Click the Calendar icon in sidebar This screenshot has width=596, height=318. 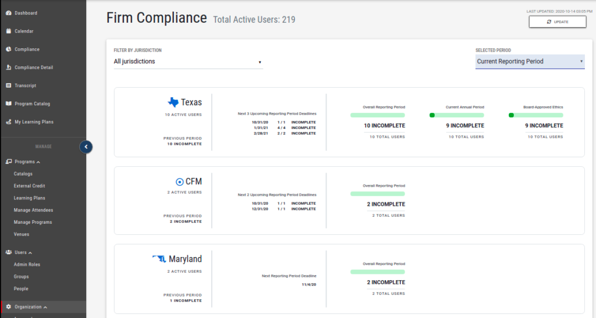click(x=8, y=31)
